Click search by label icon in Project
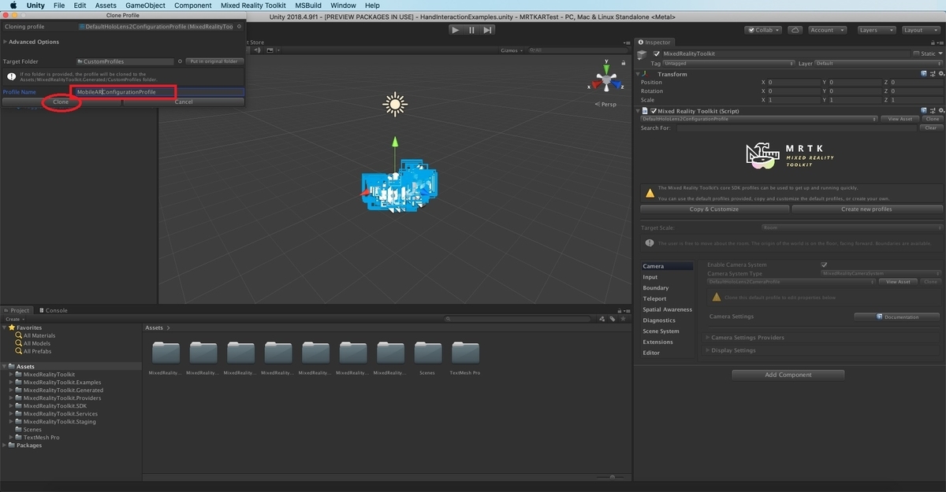This screenshot has width=946, height=492. click(613, 319)
